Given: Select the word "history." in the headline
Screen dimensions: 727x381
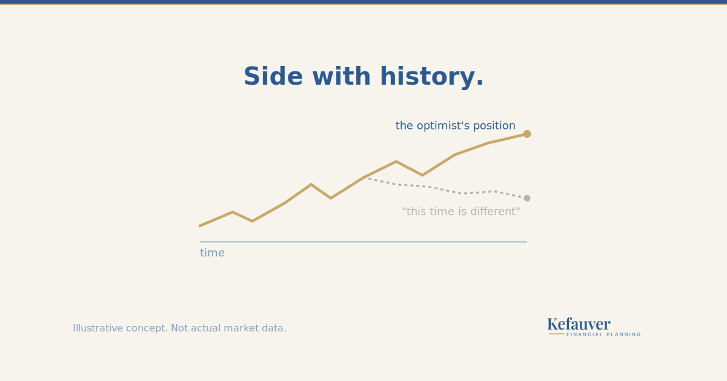Looking at the screenshot, I should click(x=432, y=77).
